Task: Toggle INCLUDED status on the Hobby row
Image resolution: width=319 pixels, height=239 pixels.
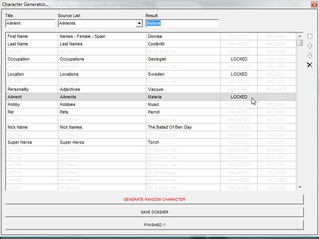Action: click(x=276, y=104)
